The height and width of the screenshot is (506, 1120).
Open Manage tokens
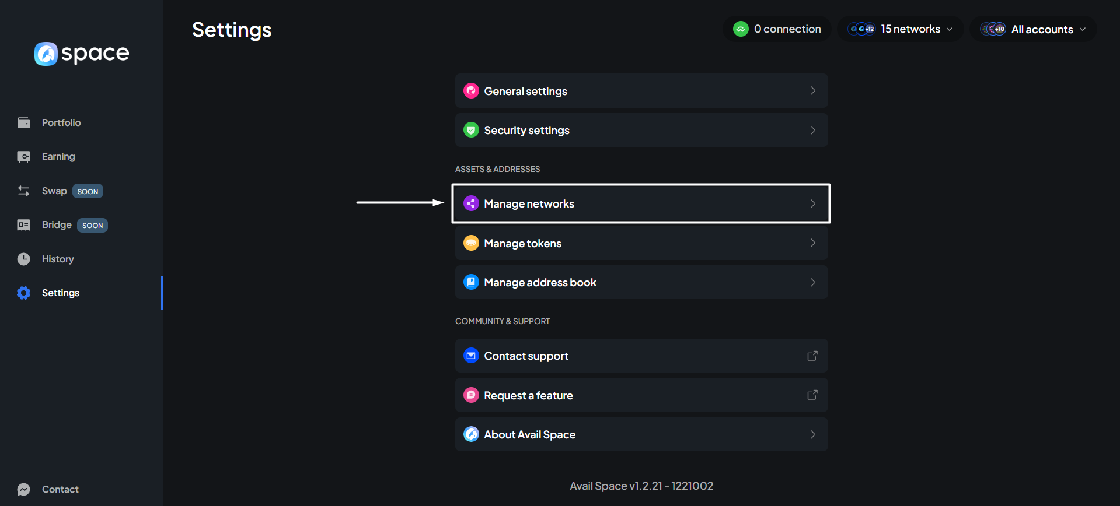coord(641,243)
